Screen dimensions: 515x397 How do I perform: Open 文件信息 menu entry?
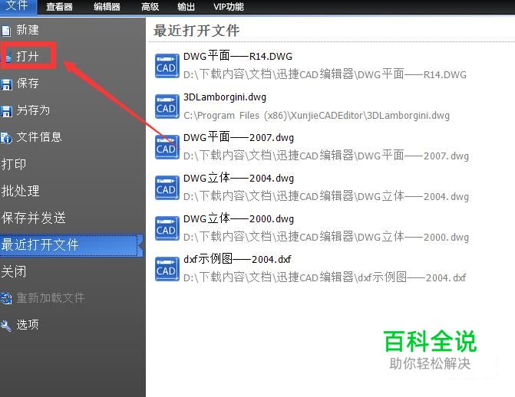[x=39, y=137]
